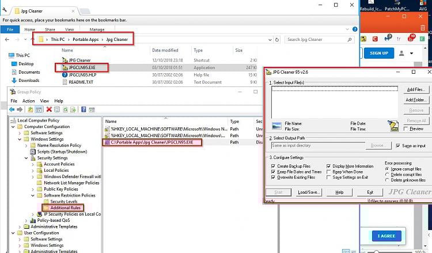
Task: Click the blue Help icon in Group Policy toolbar
Action: 84,109
